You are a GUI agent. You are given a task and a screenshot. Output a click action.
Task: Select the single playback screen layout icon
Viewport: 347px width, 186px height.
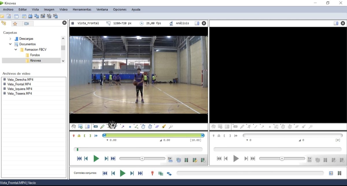click(x=16, y=16)
